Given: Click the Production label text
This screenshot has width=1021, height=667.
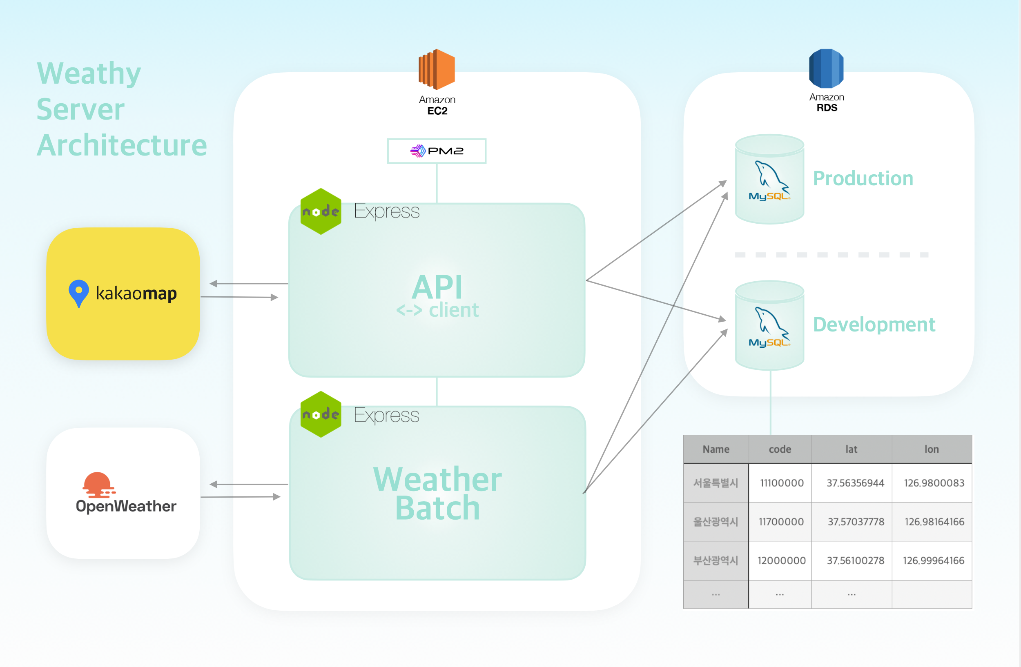Looking at the screenshot, I should pyautogui.click(x=863, y=178).
